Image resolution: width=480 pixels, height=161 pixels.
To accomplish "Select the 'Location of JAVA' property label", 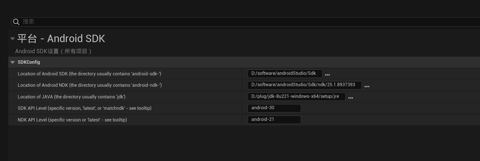I will point(71,97).
